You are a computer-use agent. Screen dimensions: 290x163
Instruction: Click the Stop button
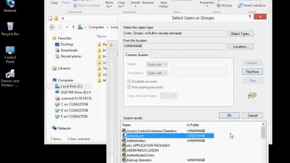pyautogui.click(x=252, y=81)
